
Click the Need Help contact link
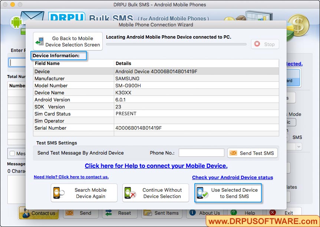tap(71, 177)
